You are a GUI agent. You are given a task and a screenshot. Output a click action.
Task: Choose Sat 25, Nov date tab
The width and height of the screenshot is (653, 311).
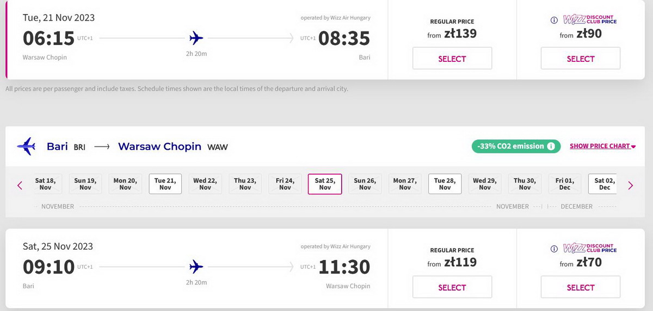point(325,184)
